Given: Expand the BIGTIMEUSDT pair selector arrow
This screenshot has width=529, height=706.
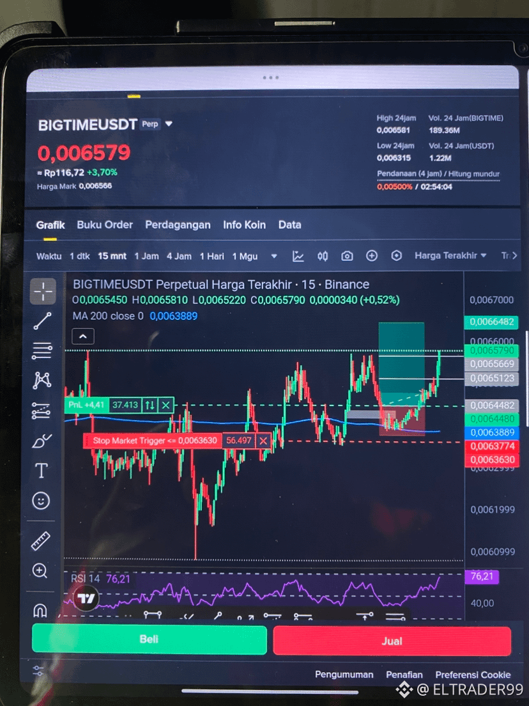Looking at the screenshot, I should click(169, 123).
